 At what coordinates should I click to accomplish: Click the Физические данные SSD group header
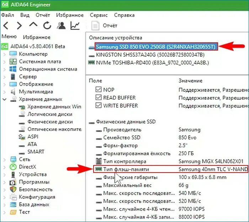point(126,122)
